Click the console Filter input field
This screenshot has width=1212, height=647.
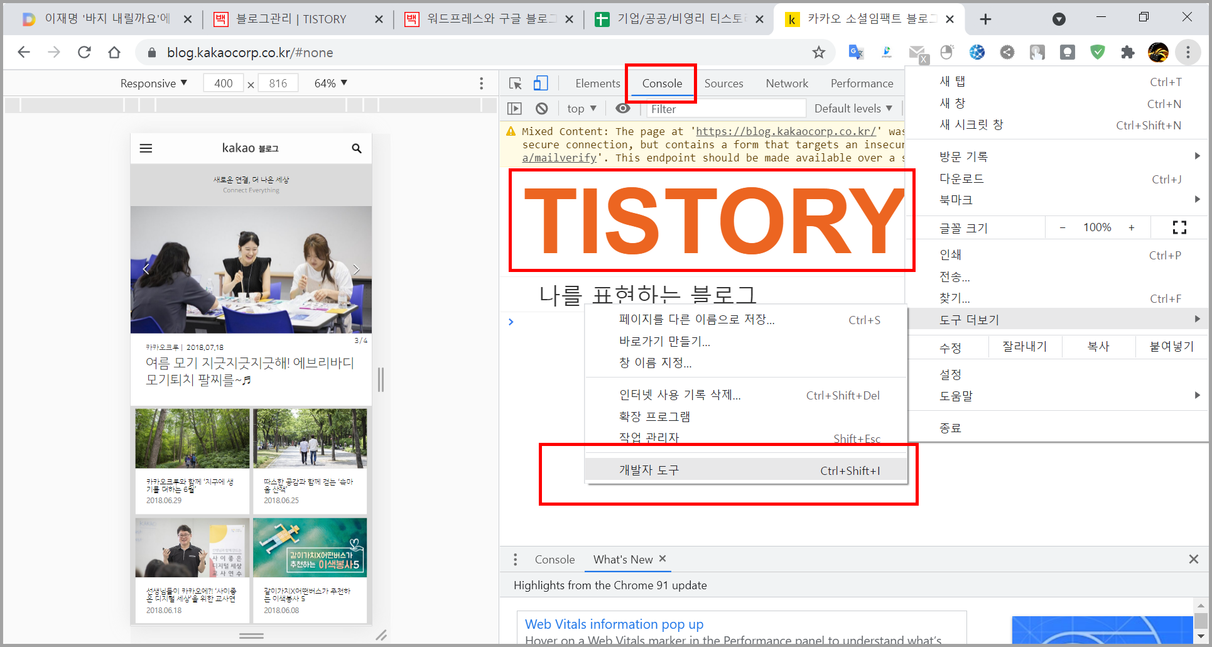pyautogui.click(x=727, y=109)
